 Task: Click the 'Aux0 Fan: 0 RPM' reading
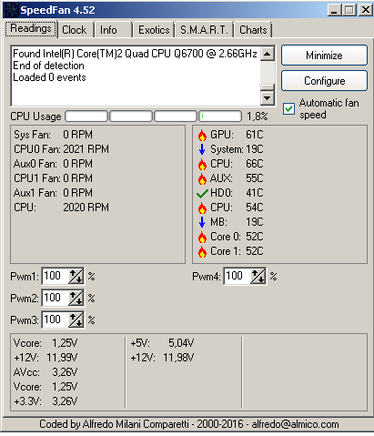(x=53, y=164)
